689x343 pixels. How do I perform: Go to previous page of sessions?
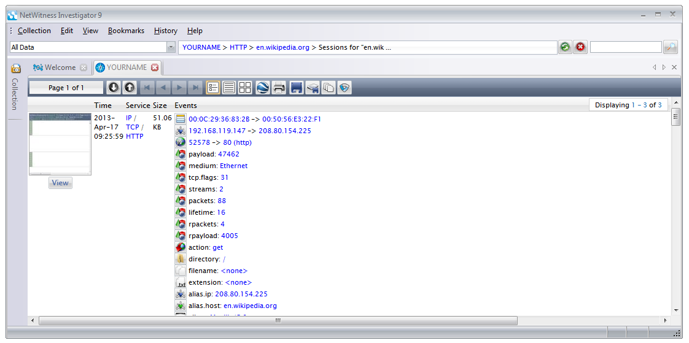point(163,88)
